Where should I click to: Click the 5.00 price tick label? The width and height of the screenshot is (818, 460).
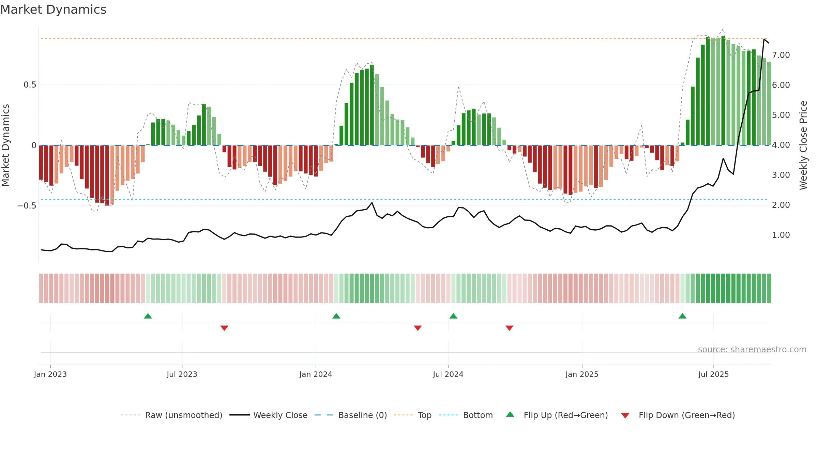781,115
